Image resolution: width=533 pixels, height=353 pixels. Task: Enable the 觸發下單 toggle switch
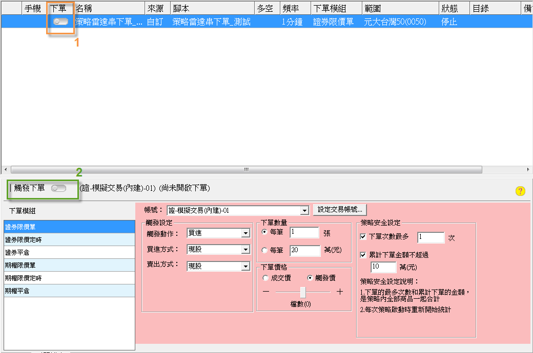58,188
